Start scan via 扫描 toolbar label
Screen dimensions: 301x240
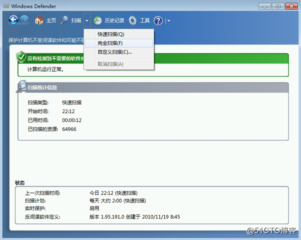pyautogui.click(x=76, y=20)
